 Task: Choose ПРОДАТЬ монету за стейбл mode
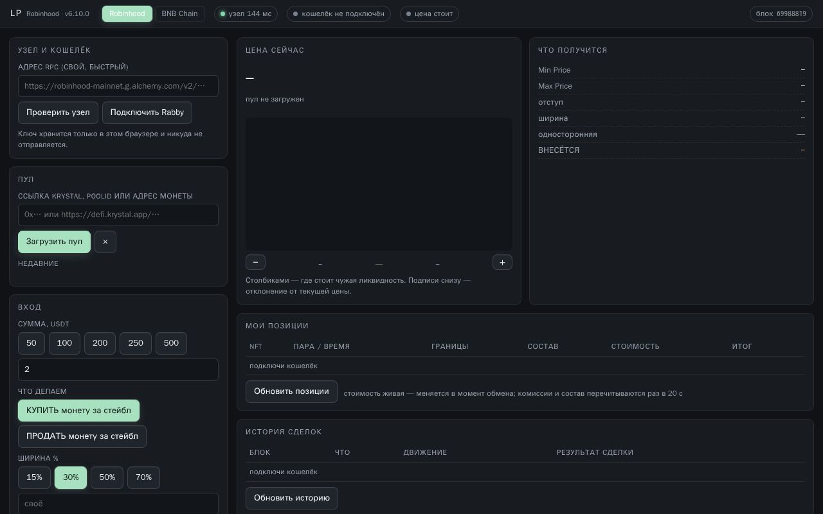pos(82,436)
